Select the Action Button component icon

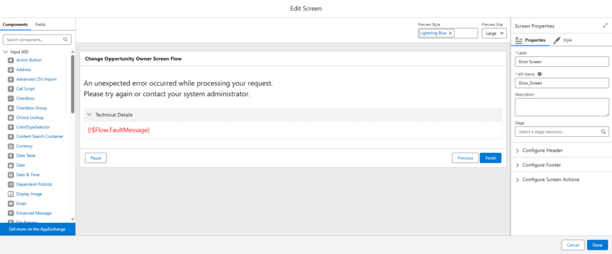point(11,60)
